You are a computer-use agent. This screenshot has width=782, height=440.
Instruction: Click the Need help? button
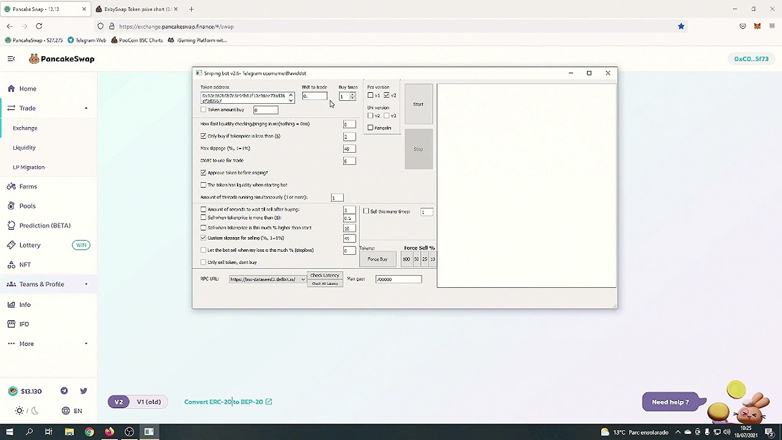(670, 402)
